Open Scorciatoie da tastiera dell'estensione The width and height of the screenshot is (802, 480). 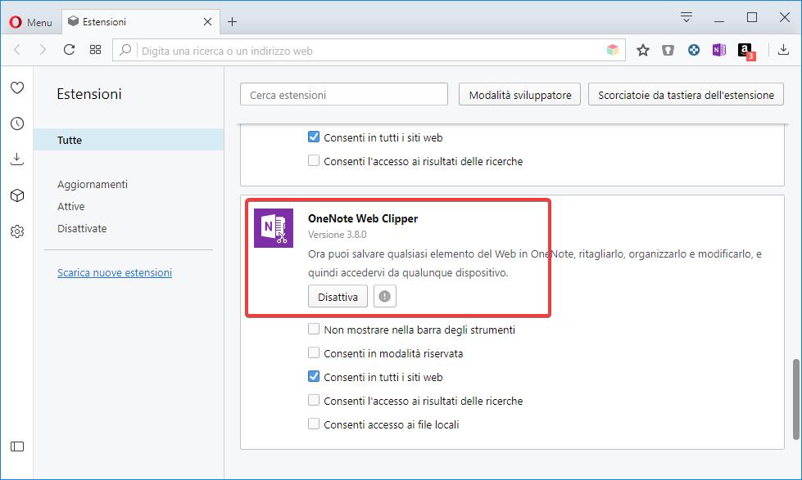pyautogui.click(x=686, y=95)
